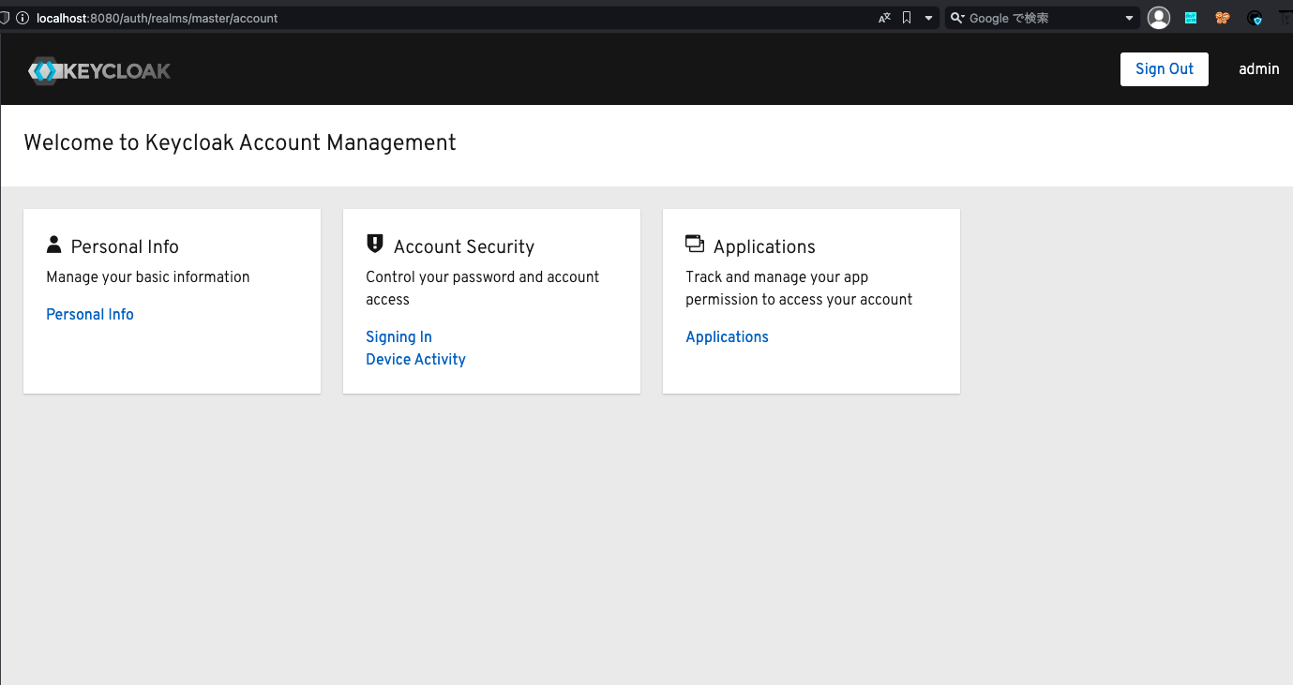Click the Keycloak logo in header
Image resolution: width=1293 pixels, height=685 pixels.
[x=99, y=70]
